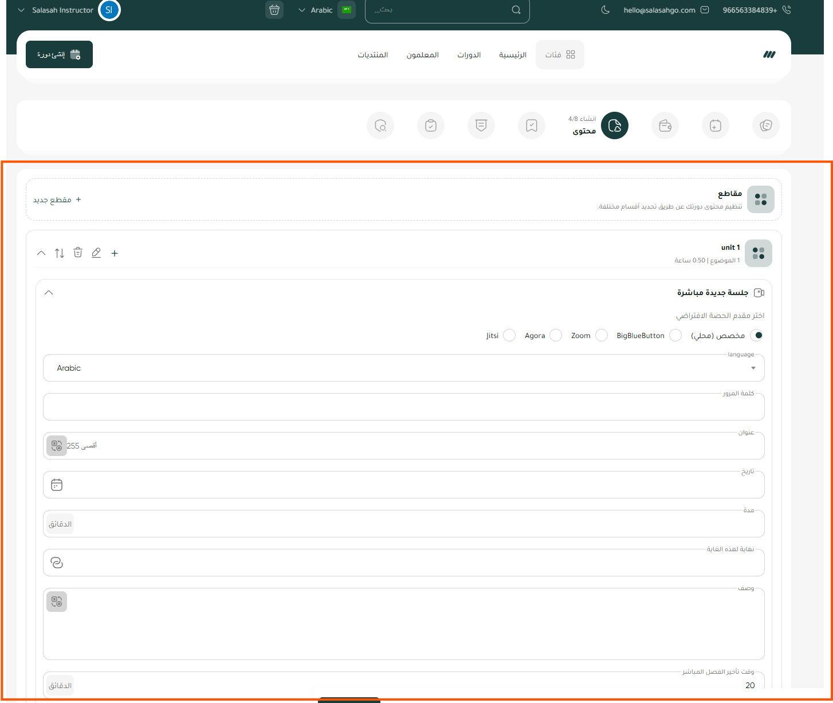Open the calendar icon in تاريخ field
The width and height of the screenshot is (833, 703).
click(57, 485)
